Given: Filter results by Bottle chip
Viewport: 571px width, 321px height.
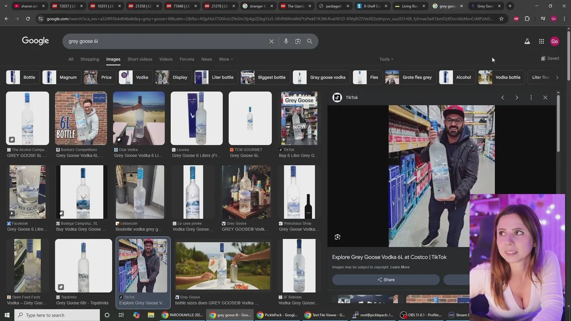Looking at the screenshot, I should (22, 77).
